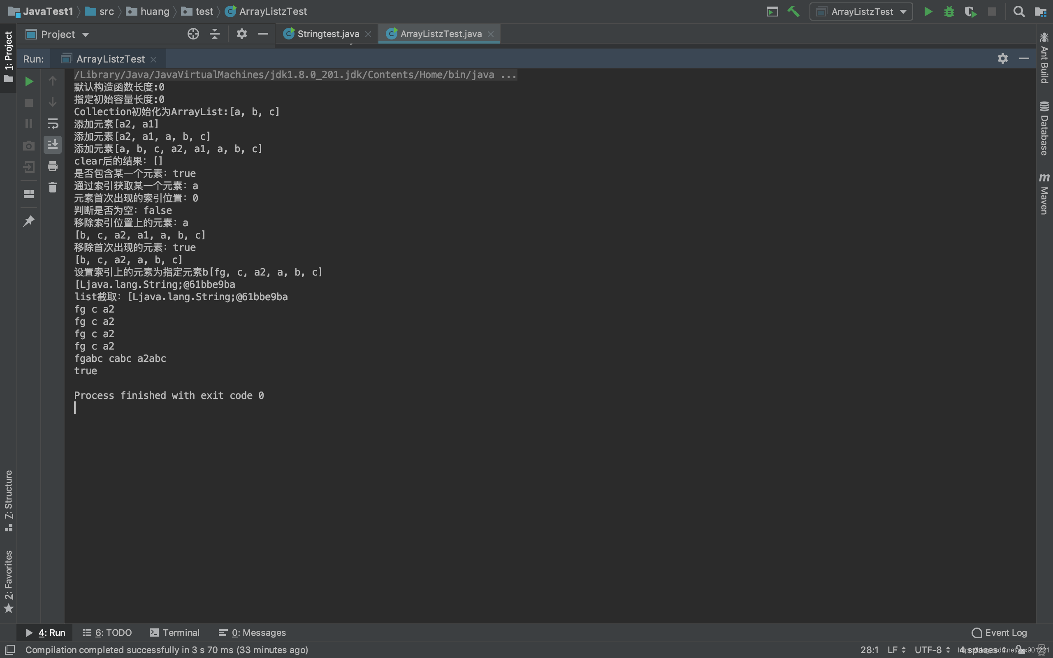Viewport: 1053px width, 658px height.
Task: Toggle soft-wrap in console
Action: tap(53, 124)
